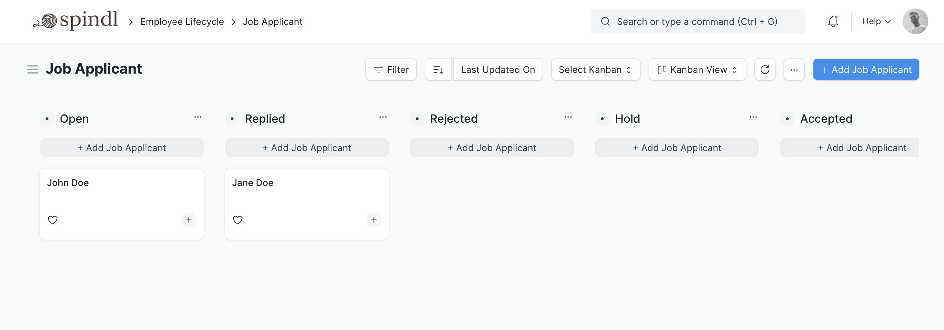Click the Rejected column title
This screenshot has height=330, width=944.
pyautogui.click(x=454, y=119)
